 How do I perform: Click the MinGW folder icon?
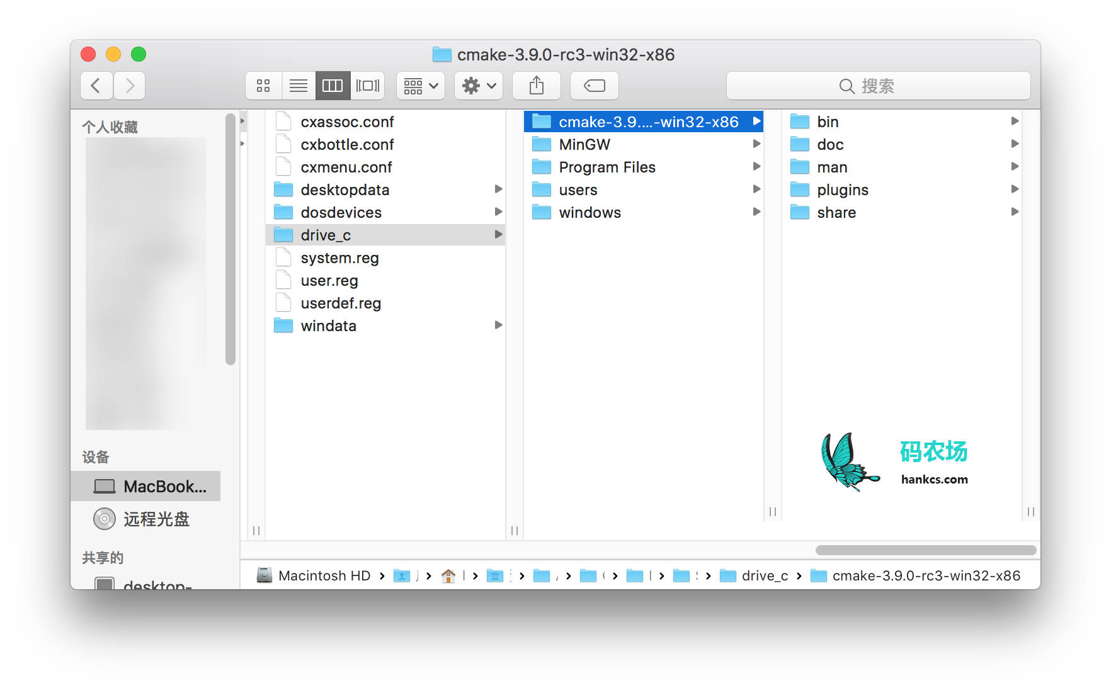pyautogui.click(x=542, y=144)
